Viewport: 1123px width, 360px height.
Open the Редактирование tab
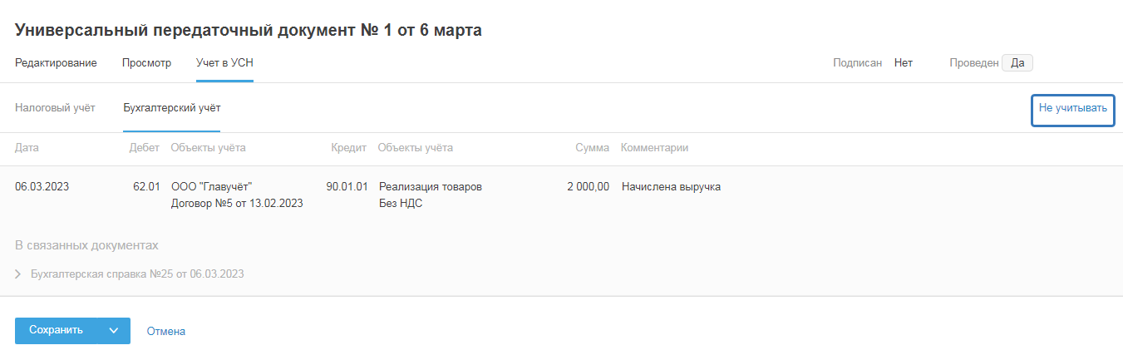point(56,63)
